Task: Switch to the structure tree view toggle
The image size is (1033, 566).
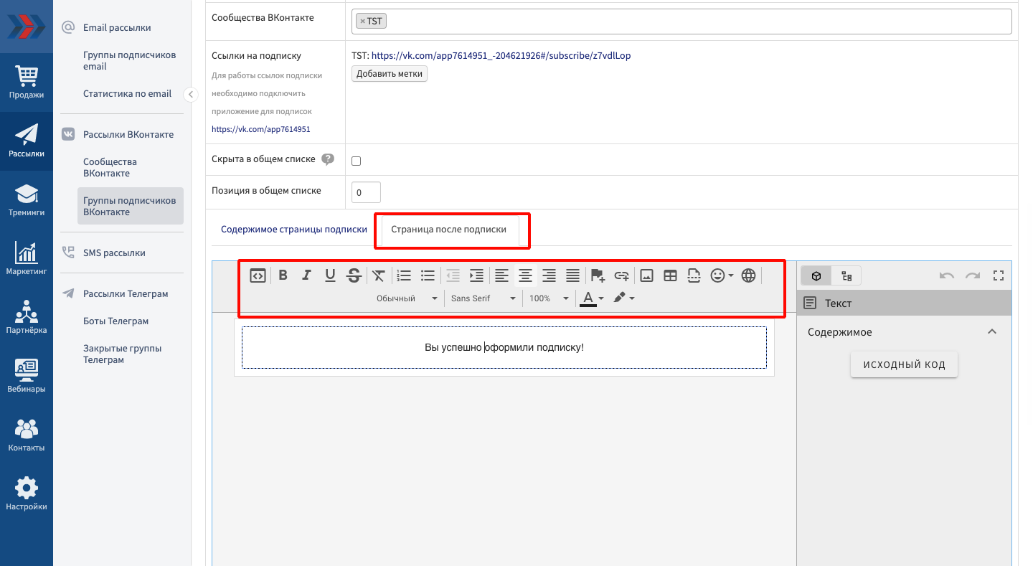Action: coord(846,275)
